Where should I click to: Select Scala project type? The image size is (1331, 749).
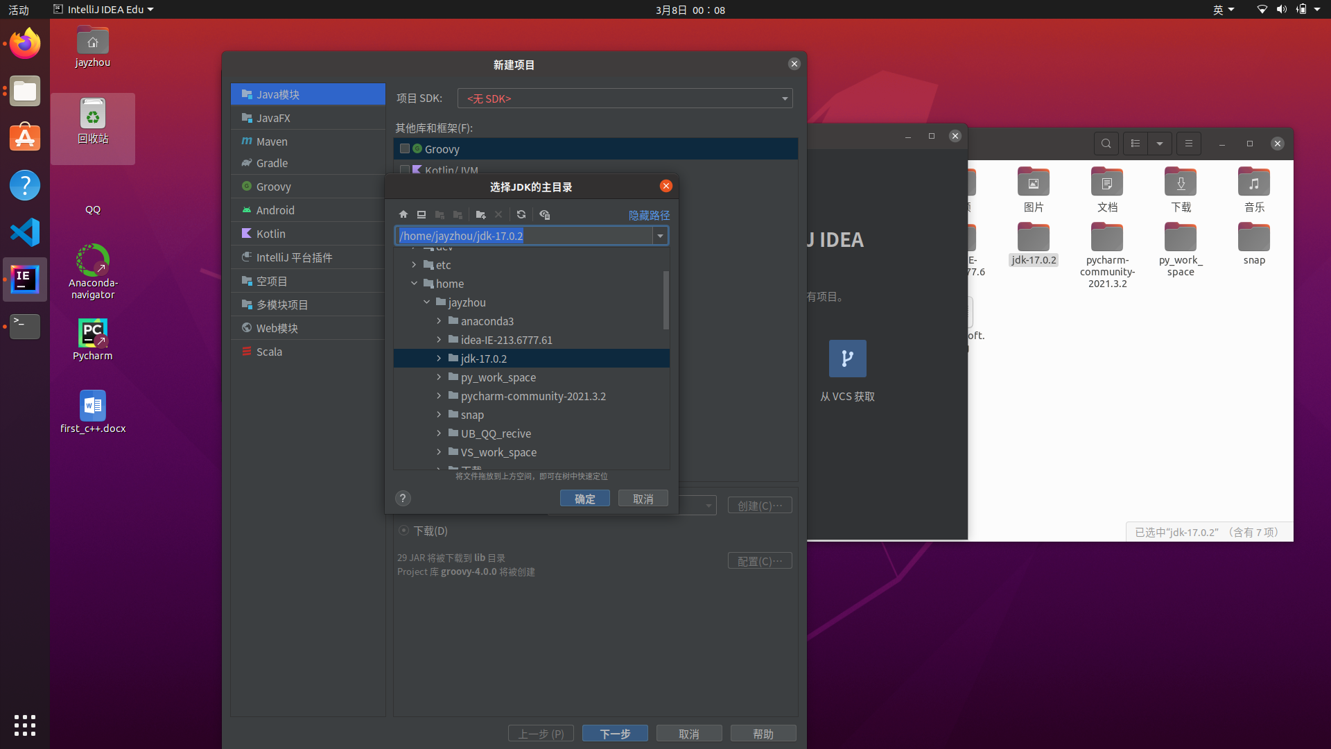[308, 352]
